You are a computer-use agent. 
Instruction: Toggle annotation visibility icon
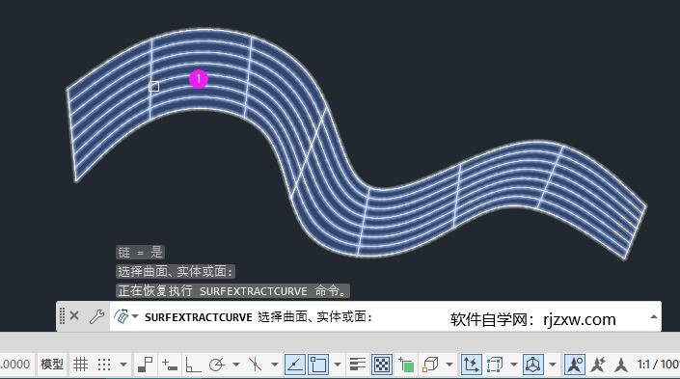pos(575,365)
